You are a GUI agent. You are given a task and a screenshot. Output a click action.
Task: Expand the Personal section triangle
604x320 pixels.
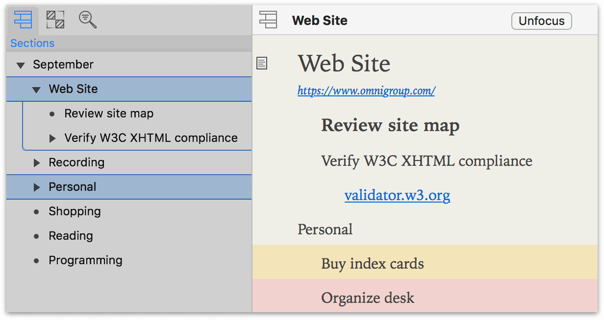tap(37, 187)
